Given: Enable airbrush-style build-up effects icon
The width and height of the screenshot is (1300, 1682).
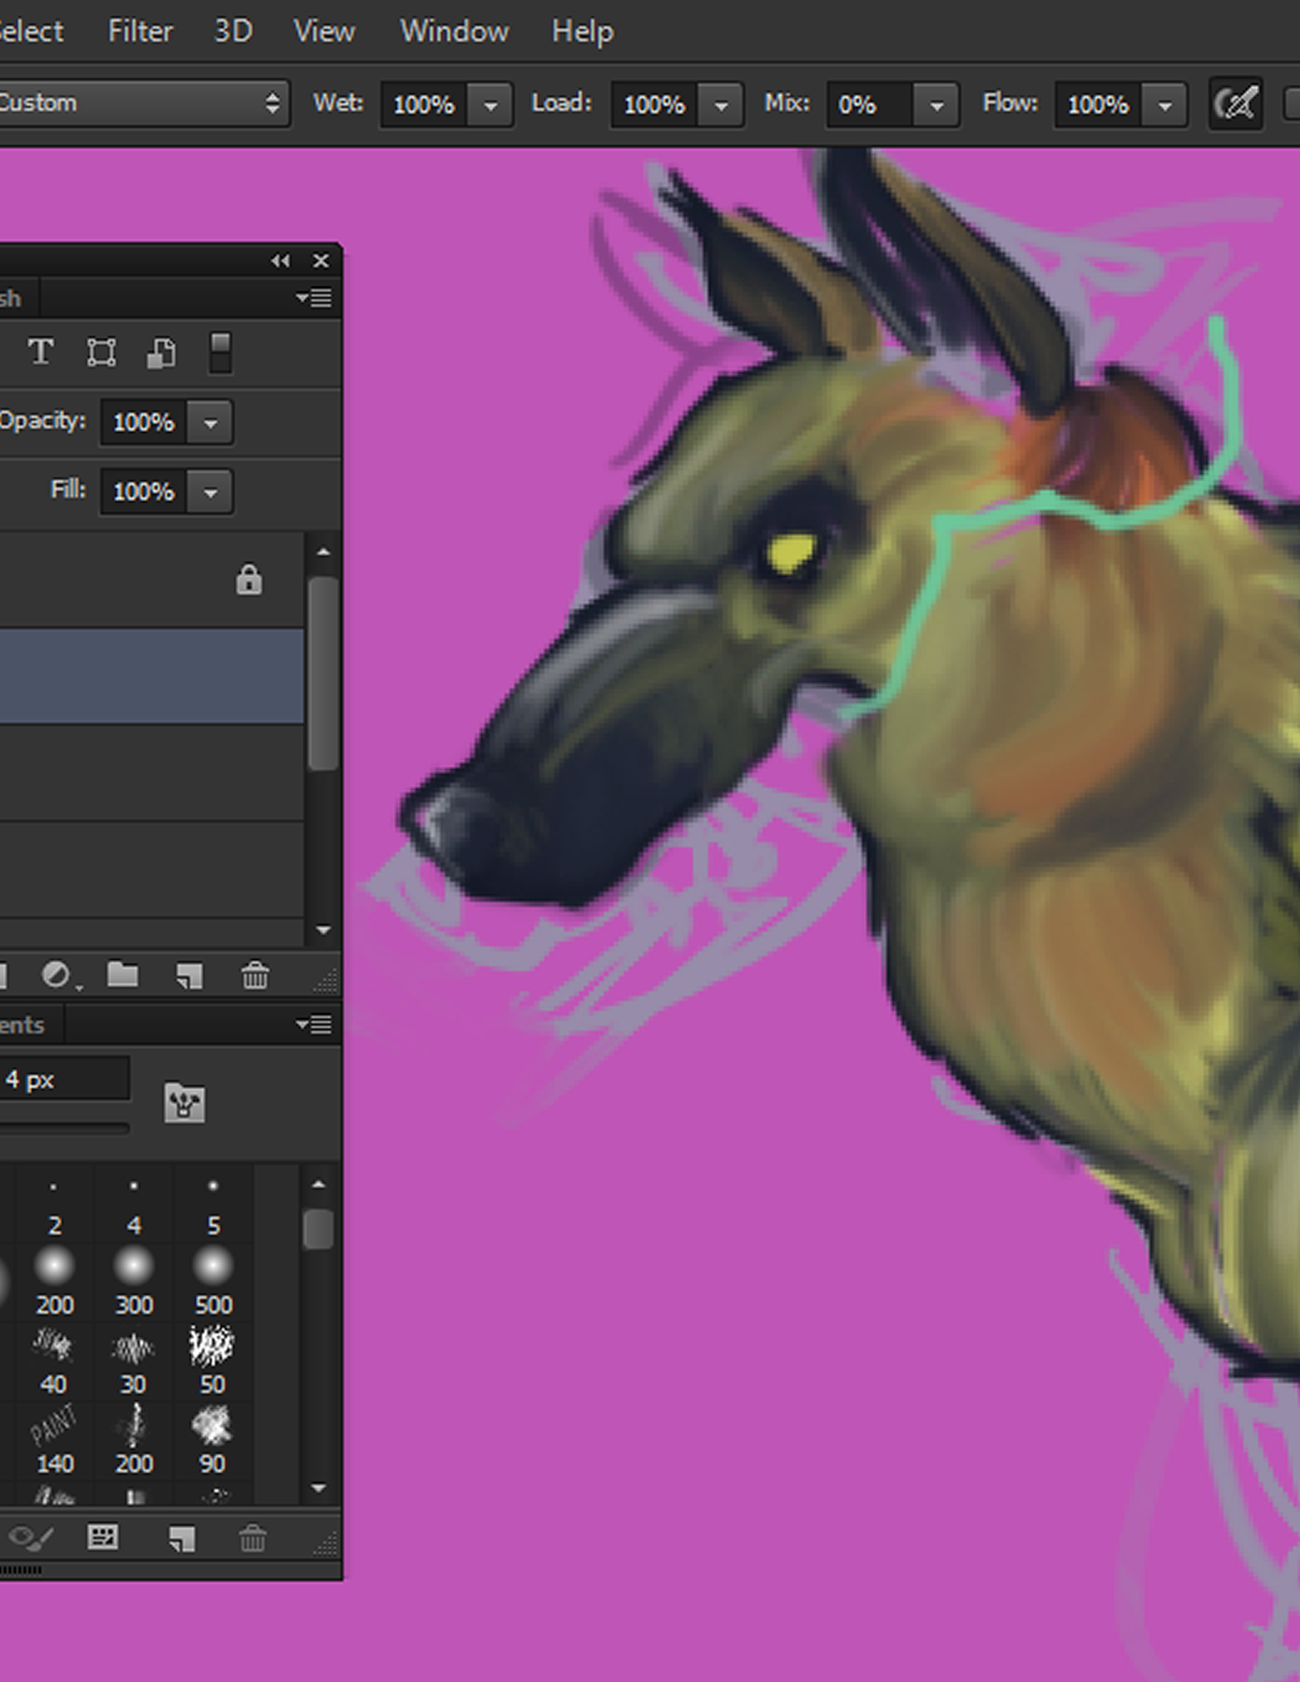Looking at the screenshot, I should click(1235, 103).
